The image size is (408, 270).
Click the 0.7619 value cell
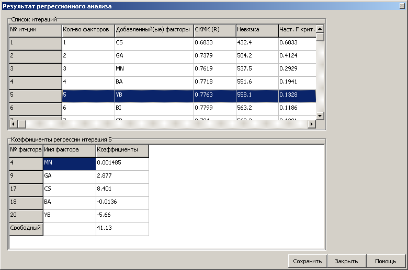[x=215, y=70]
